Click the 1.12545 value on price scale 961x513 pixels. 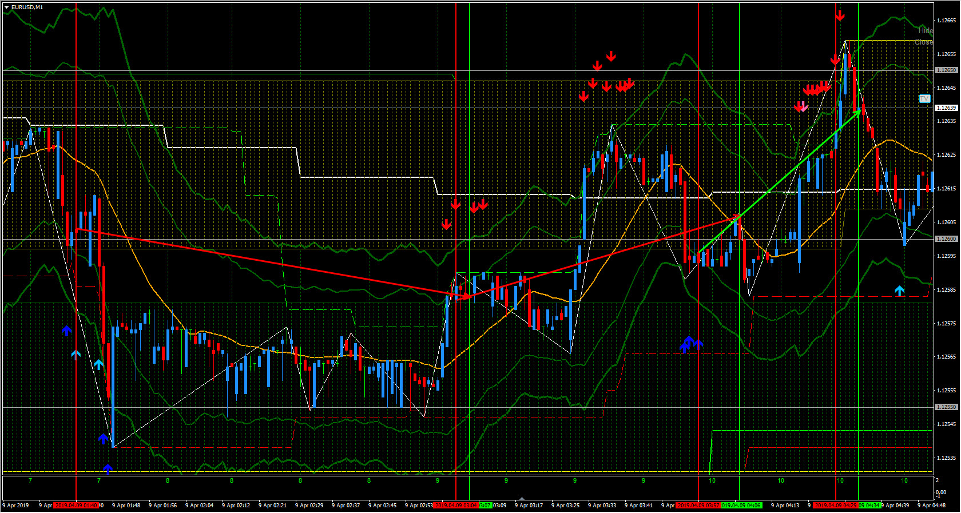coord(946,424)
